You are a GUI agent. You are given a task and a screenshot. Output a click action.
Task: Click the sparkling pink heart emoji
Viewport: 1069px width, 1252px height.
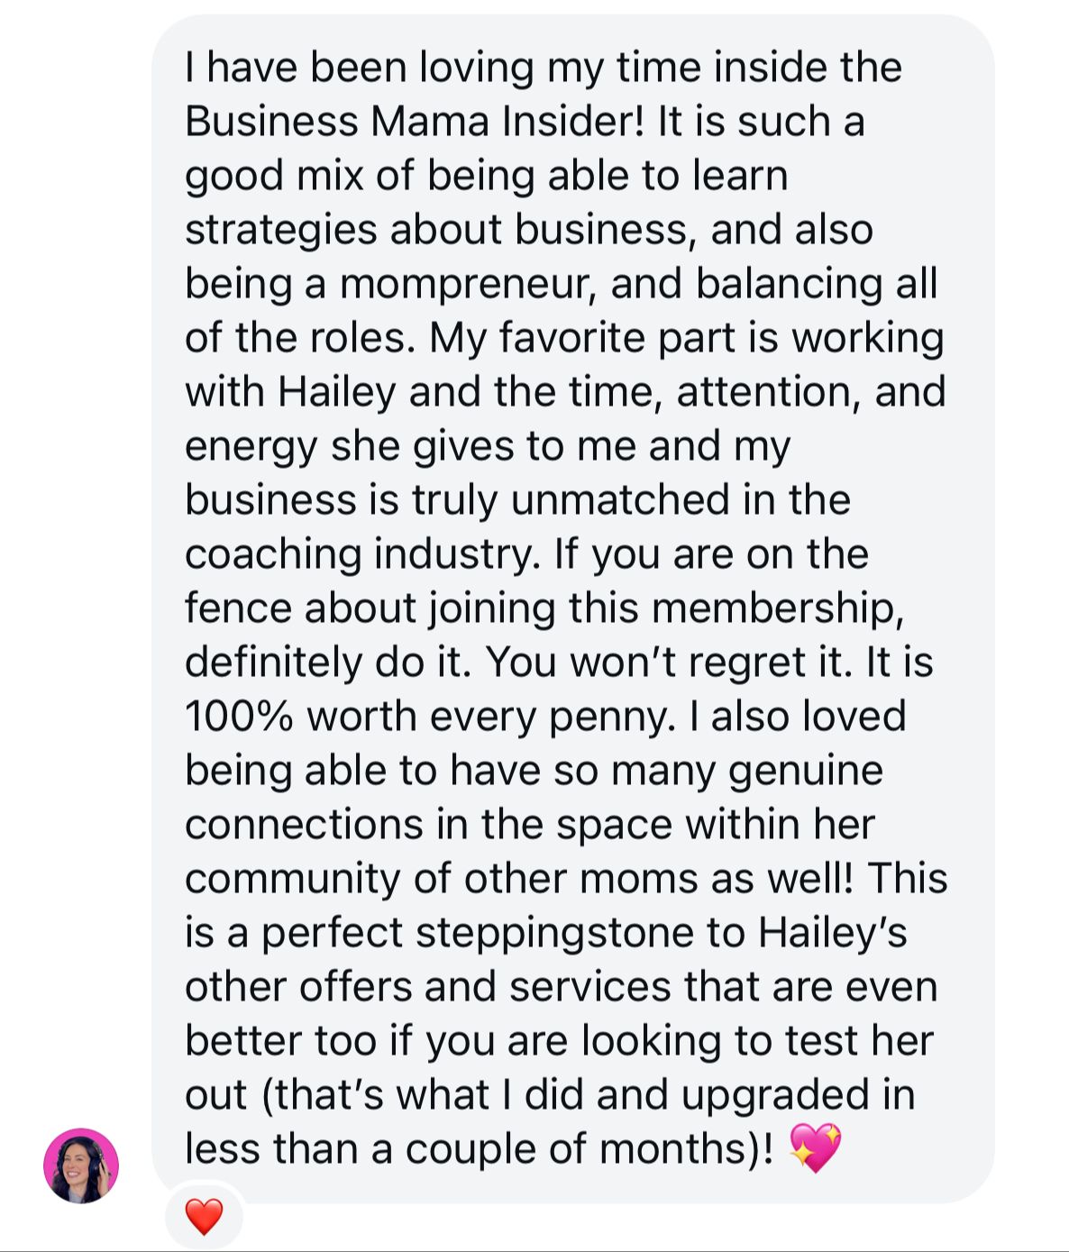click(815, 1147)
